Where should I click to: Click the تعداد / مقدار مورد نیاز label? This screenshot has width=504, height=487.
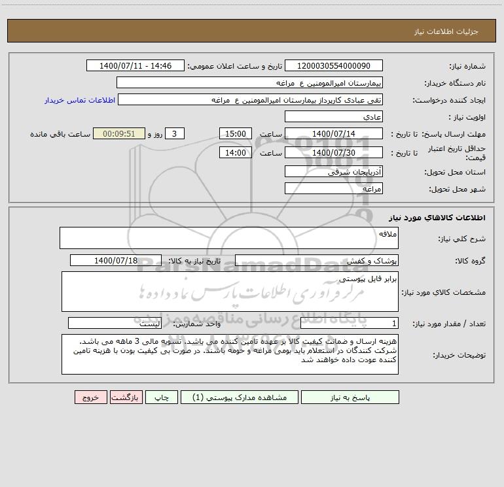coord(449,324)
